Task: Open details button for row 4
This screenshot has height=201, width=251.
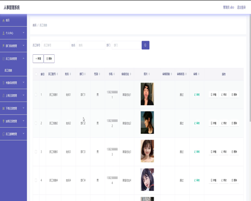Action: (213, 180)
